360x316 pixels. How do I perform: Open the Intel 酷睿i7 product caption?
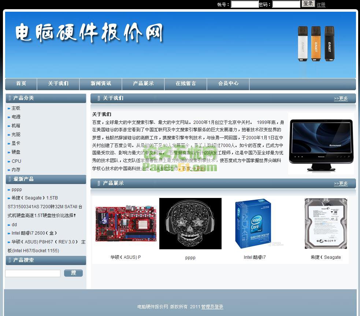coord(255,257)
